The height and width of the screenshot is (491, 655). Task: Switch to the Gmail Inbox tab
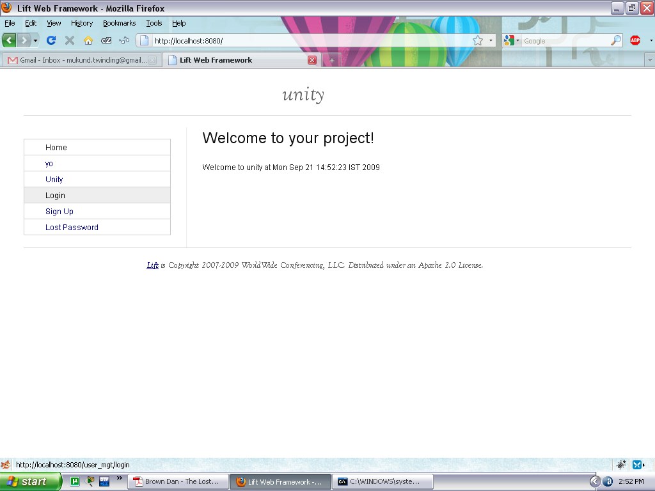coord(77,60)
